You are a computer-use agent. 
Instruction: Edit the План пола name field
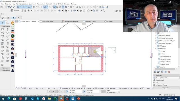170,78
